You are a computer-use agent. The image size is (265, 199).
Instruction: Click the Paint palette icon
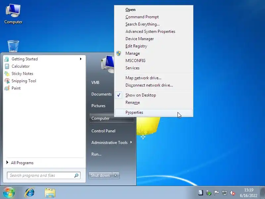[x=7, y=88]
